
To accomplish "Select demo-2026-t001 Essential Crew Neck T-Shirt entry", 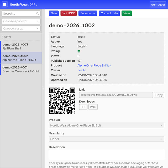I will pyautogui.click(x=21, y=69).
